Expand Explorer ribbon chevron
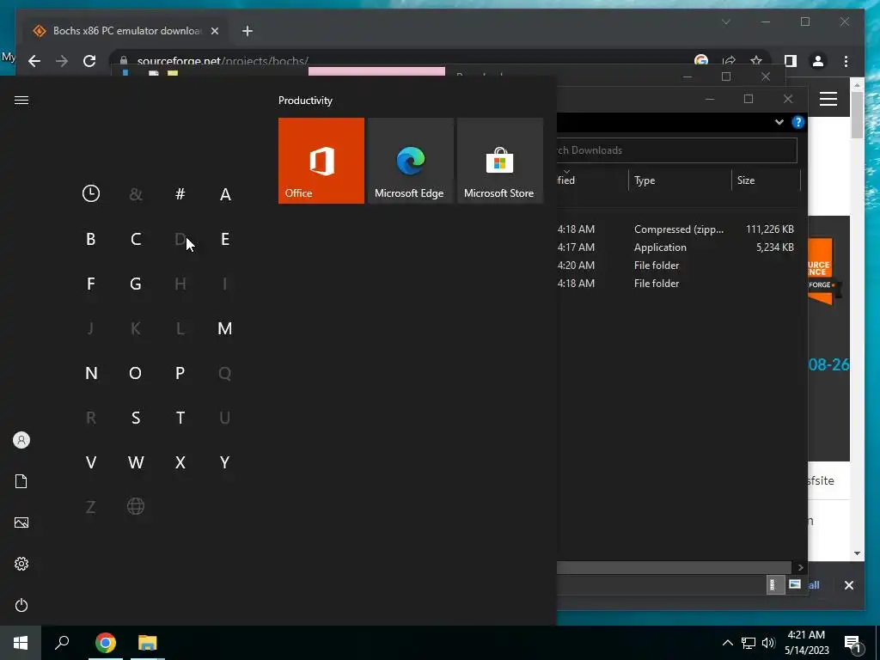The width and height of the screenshot is (880, 660). coord(779,122)
